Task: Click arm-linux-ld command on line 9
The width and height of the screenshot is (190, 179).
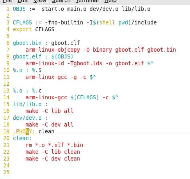Action: [45, 63]
